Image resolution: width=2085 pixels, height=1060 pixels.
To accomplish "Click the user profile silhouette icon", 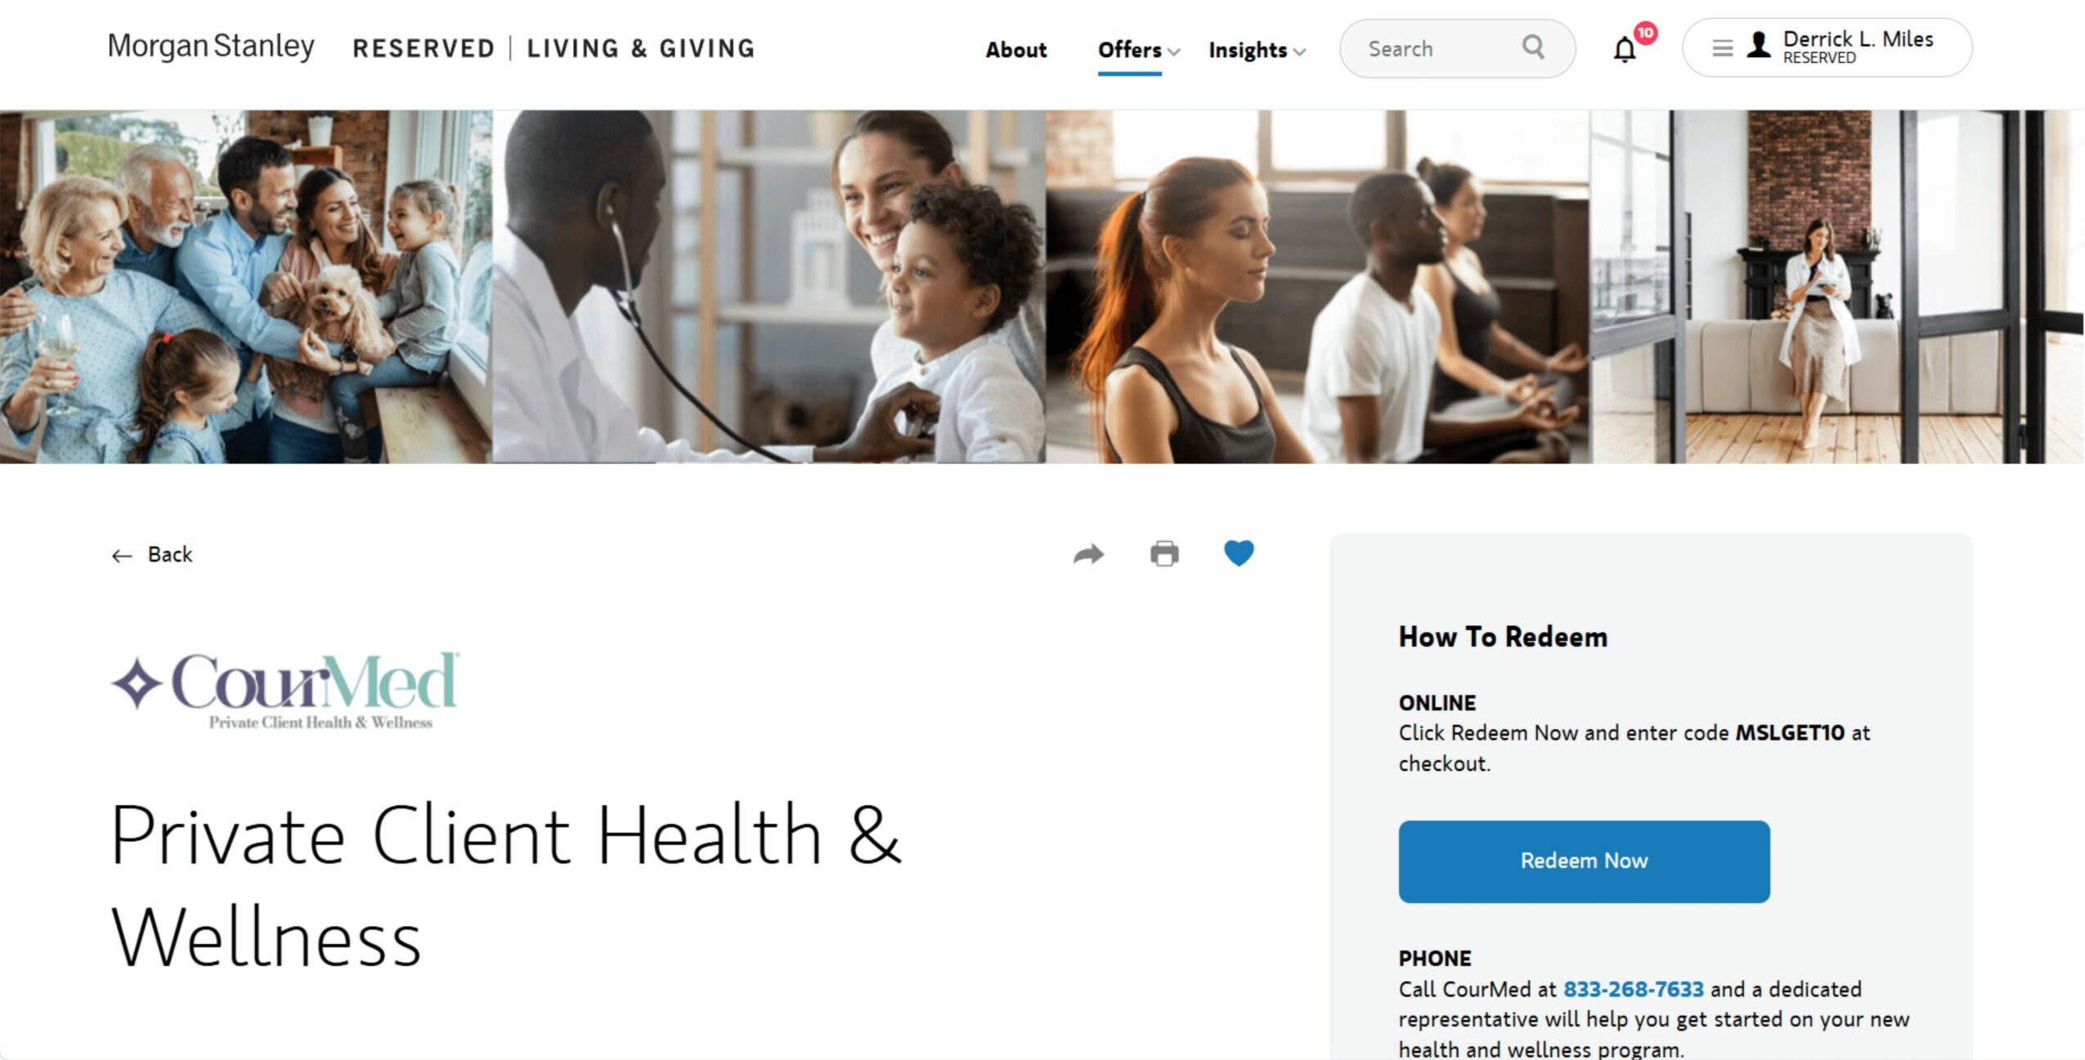I will (x=1758, y=45).
